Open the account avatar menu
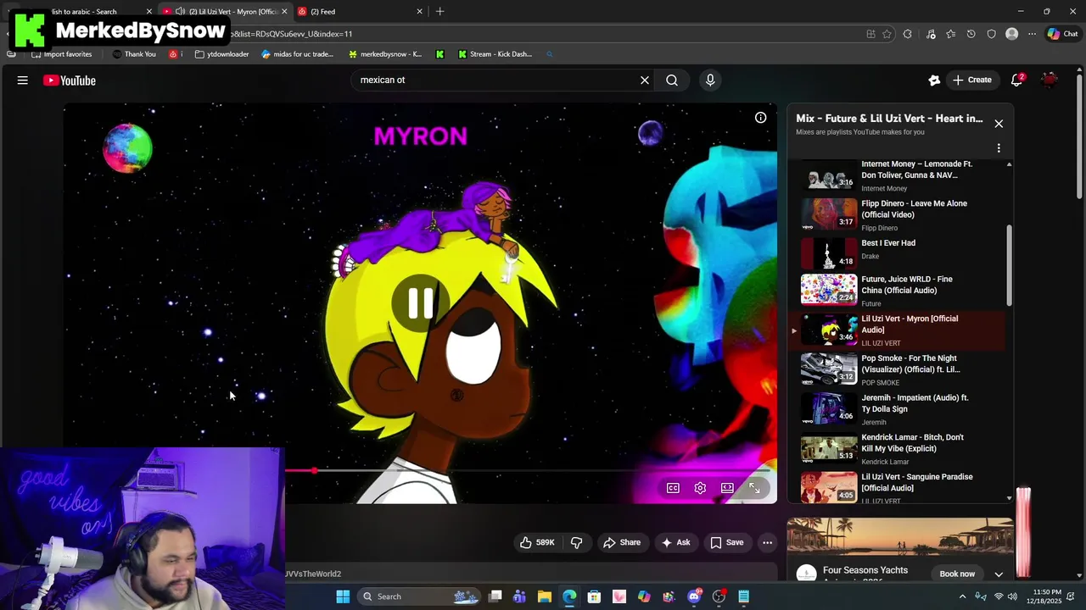This screenshot has height=610, width=1086. 1050,80
